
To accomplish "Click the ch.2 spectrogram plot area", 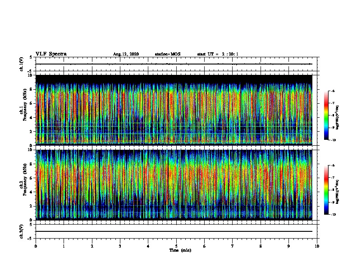I will coord(174,185).
